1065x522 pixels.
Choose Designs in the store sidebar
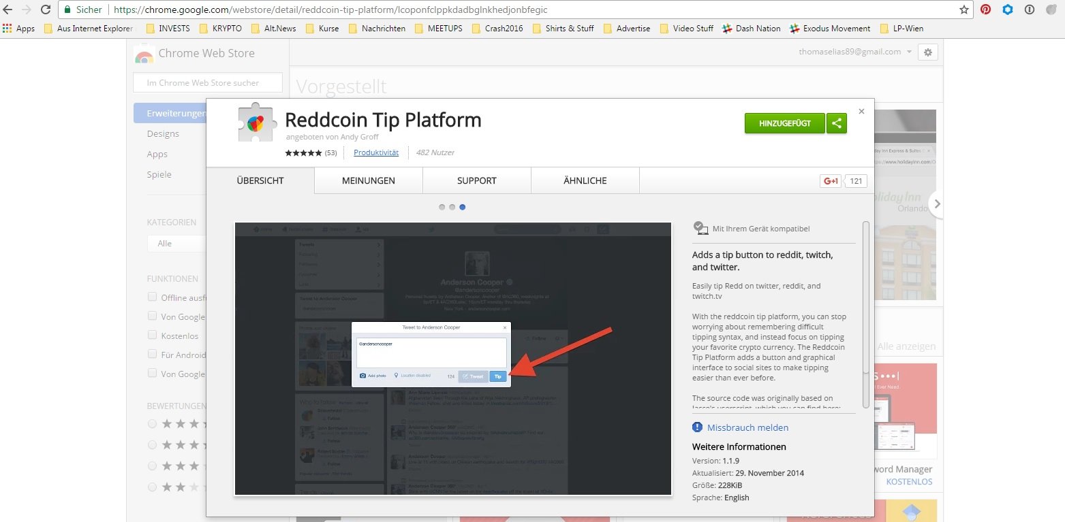click(x=163, y=133)
